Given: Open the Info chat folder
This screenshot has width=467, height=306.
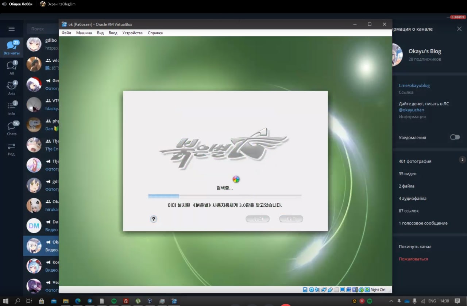Looking at the screenshot, I should pos(12,108).
